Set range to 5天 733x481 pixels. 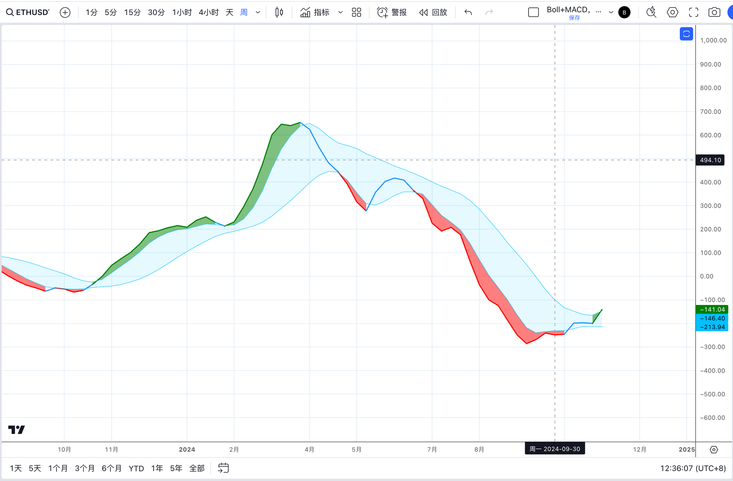(35, 468)
